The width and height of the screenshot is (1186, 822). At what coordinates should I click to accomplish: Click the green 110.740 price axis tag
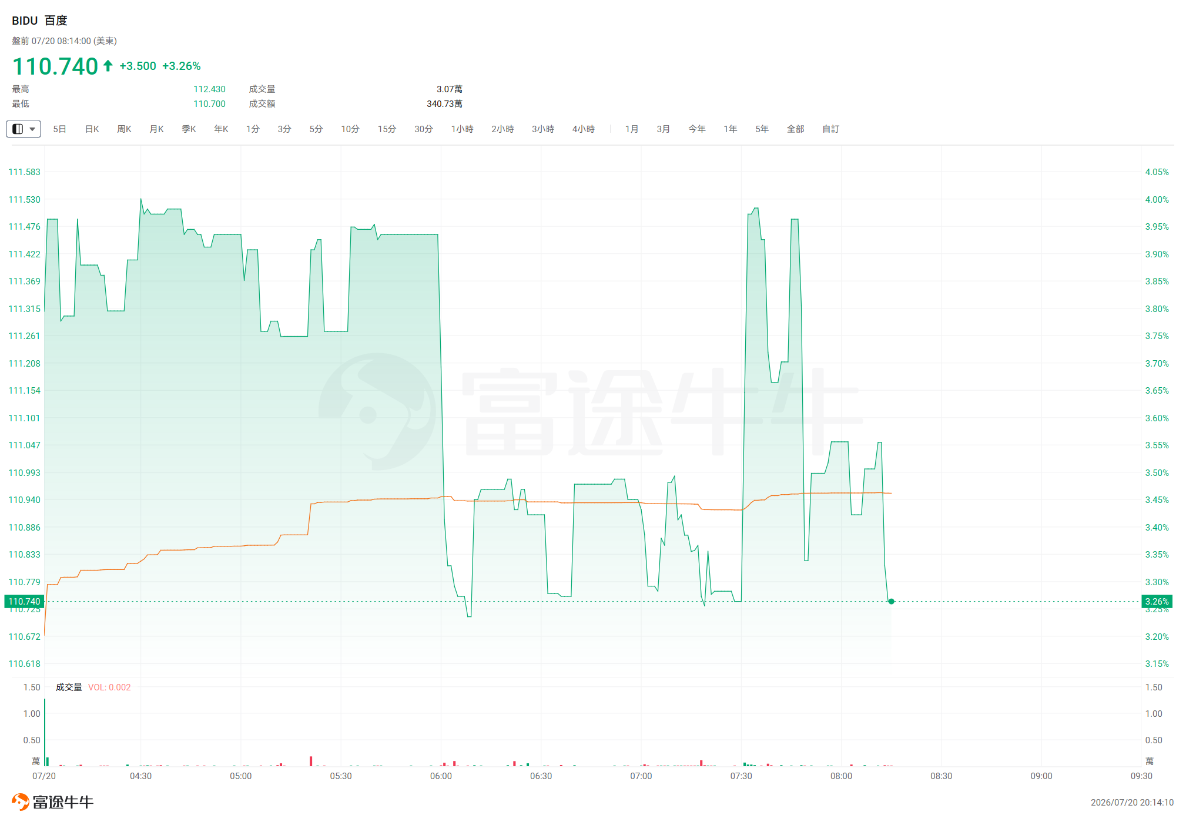tap(24, 602)
